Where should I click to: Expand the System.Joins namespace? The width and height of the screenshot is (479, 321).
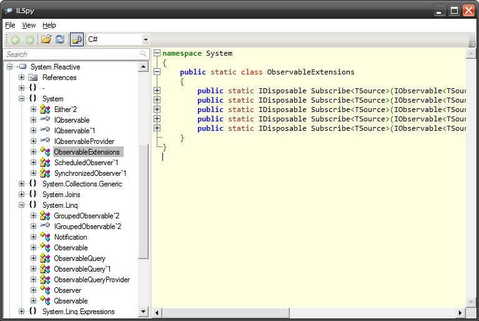coord(21,195)
